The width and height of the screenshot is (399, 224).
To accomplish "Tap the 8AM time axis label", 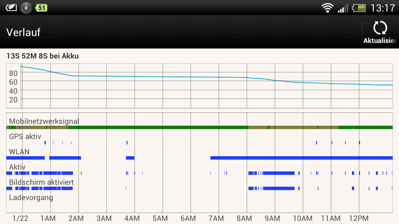I will point(244,218).
